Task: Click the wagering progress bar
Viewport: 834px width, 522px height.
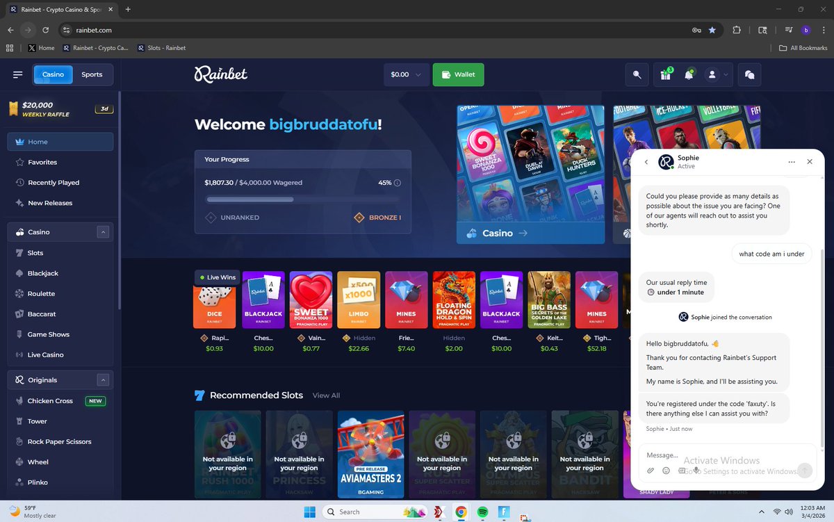Action: coord(302,199)
